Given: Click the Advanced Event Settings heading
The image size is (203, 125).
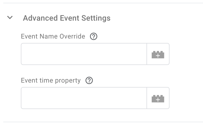Looking at the screenshot, I should pos(67,18).
